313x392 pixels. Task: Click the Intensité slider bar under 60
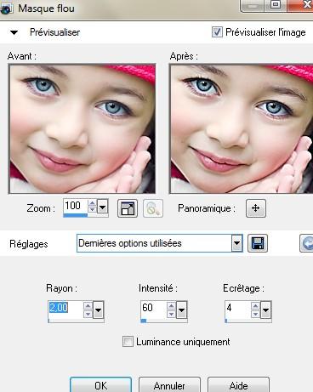point(163,321)
